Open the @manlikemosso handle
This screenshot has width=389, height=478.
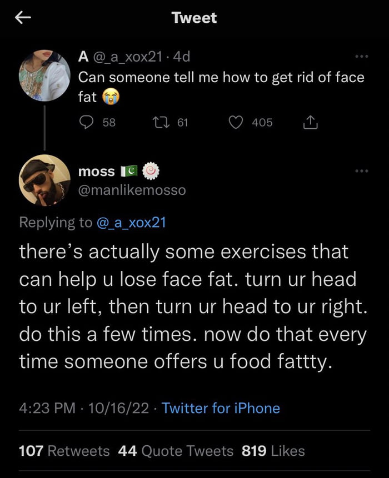pos(132,190)
